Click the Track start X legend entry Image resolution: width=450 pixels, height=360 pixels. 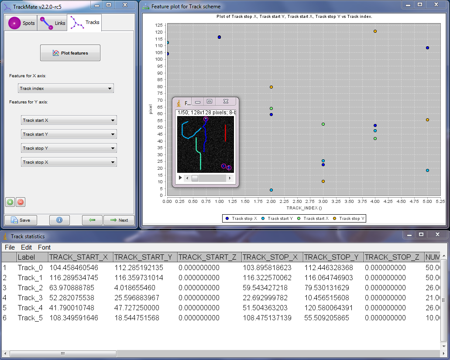coord(313,219)
